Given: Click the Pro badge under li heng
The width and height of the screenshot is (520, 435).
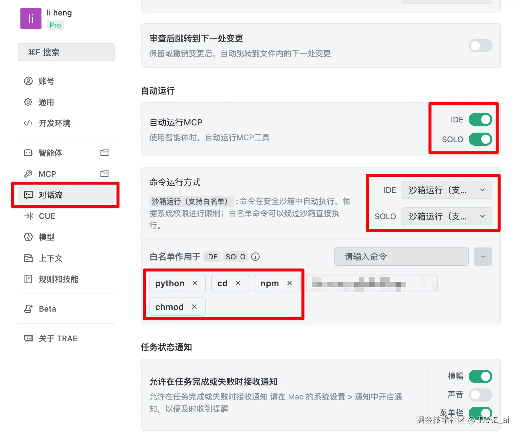Looking at the screenshot, I should coord(55,25).
